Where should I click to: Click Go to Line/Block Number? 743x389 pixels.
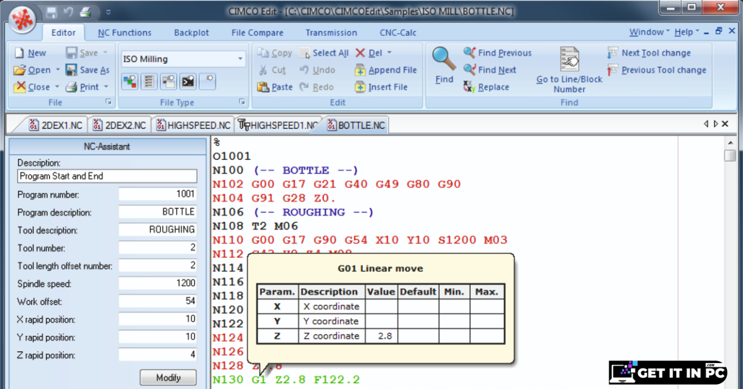[x=569, y=69]
